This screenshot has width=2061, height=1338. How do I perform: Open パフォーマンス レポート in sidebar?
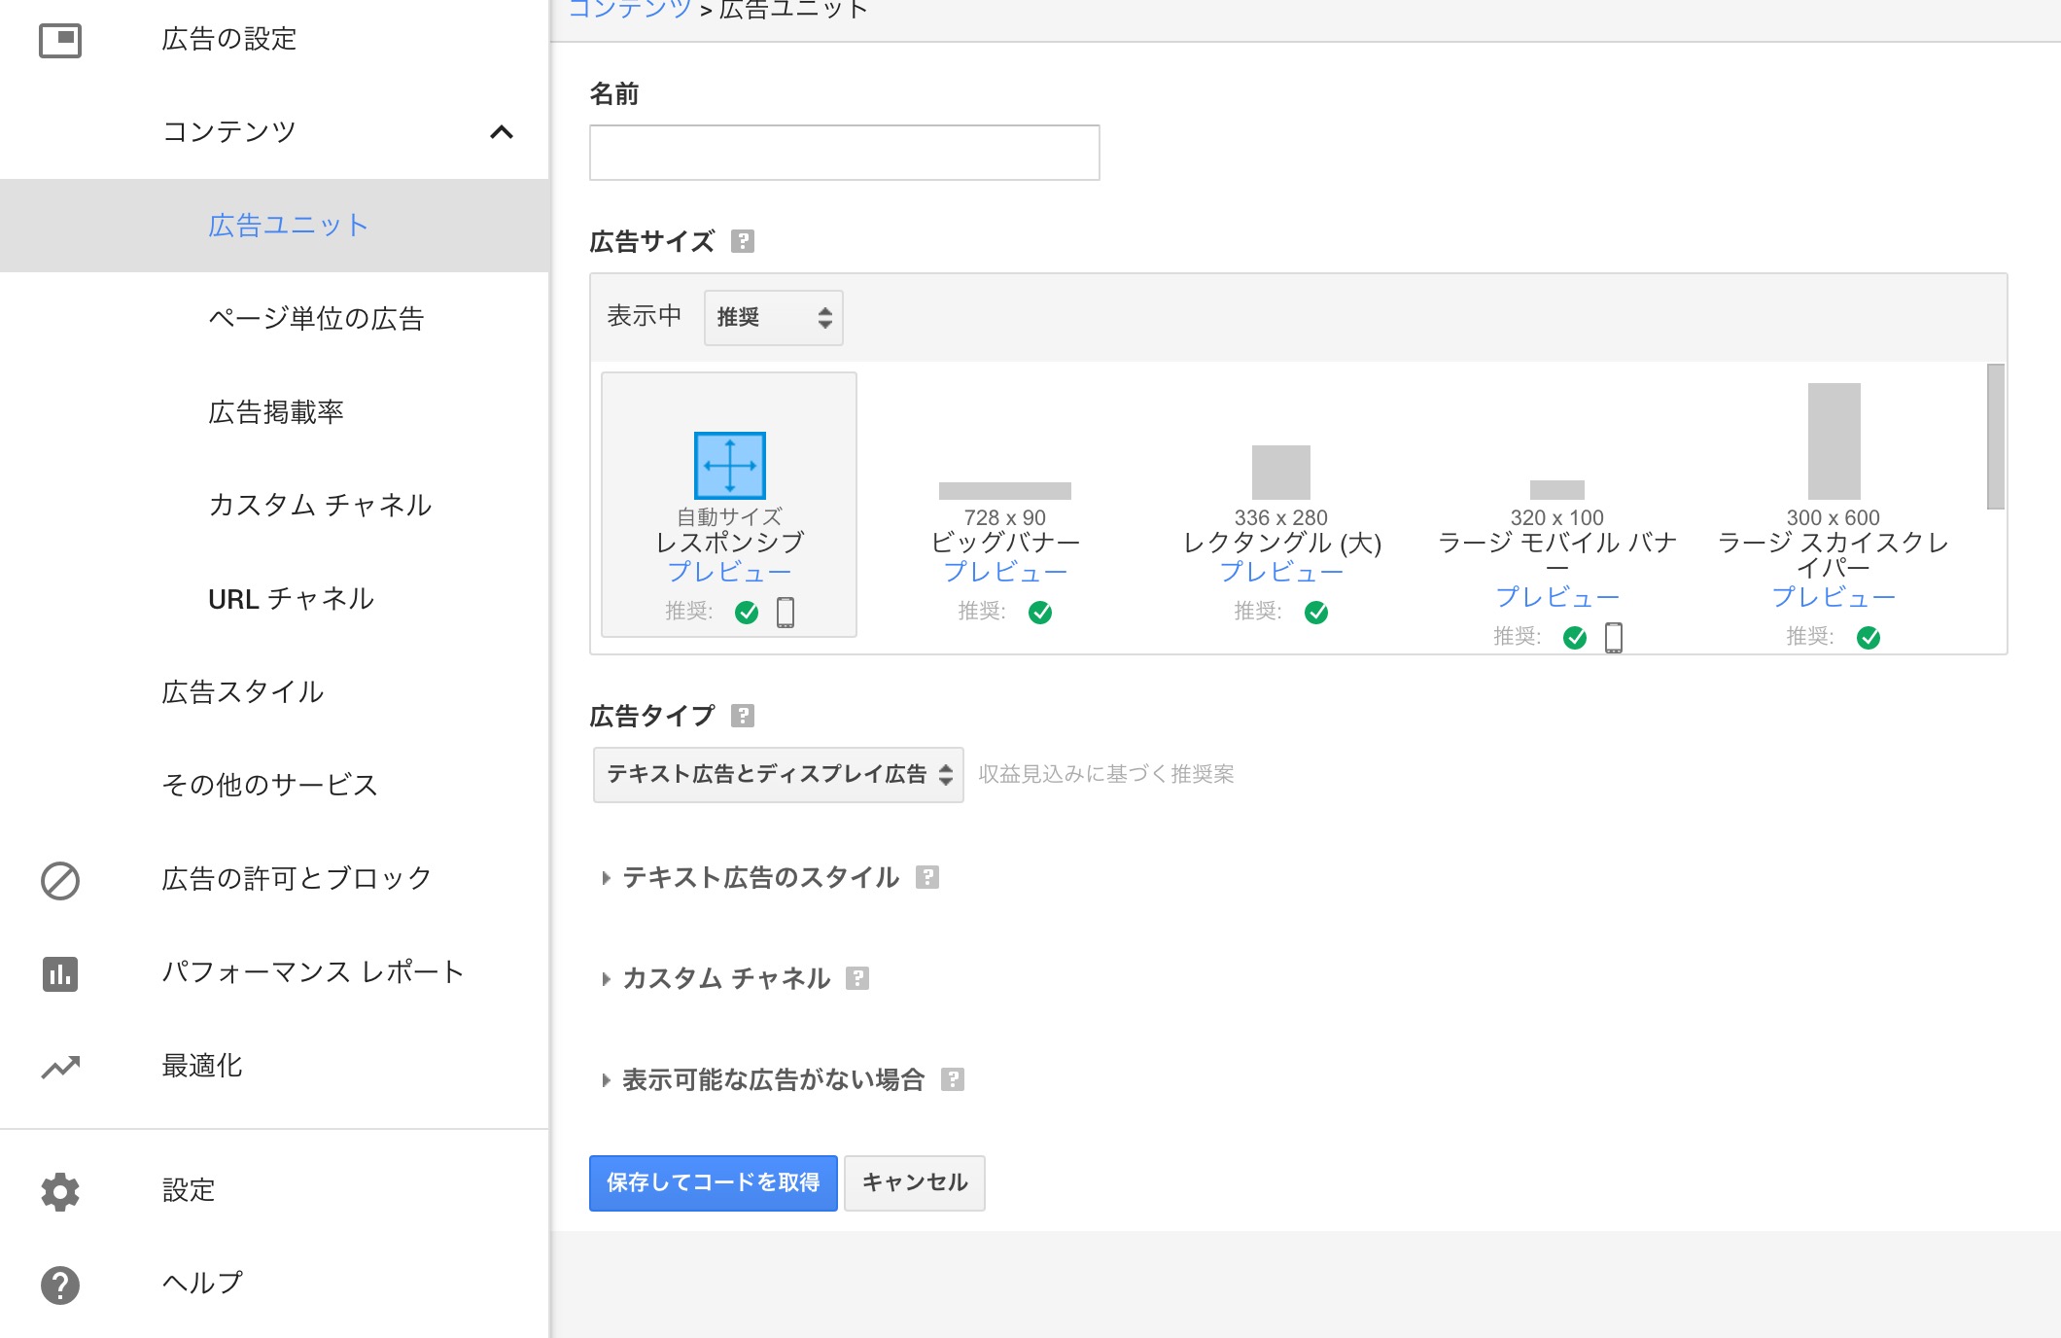[312, 971]
